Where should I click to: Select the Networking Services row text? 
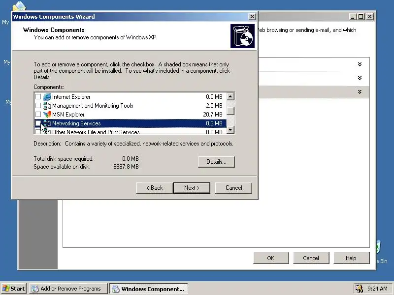[x=76, y=123]
